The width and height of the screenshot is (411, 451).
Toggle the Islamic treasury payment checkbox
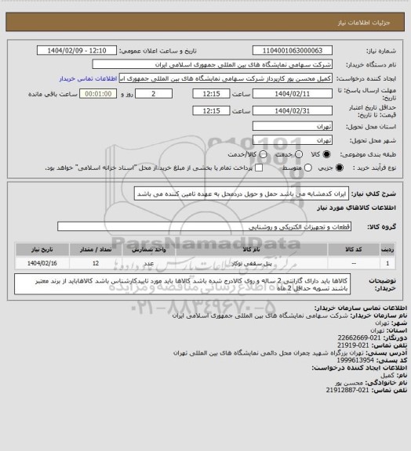(259, 168)
